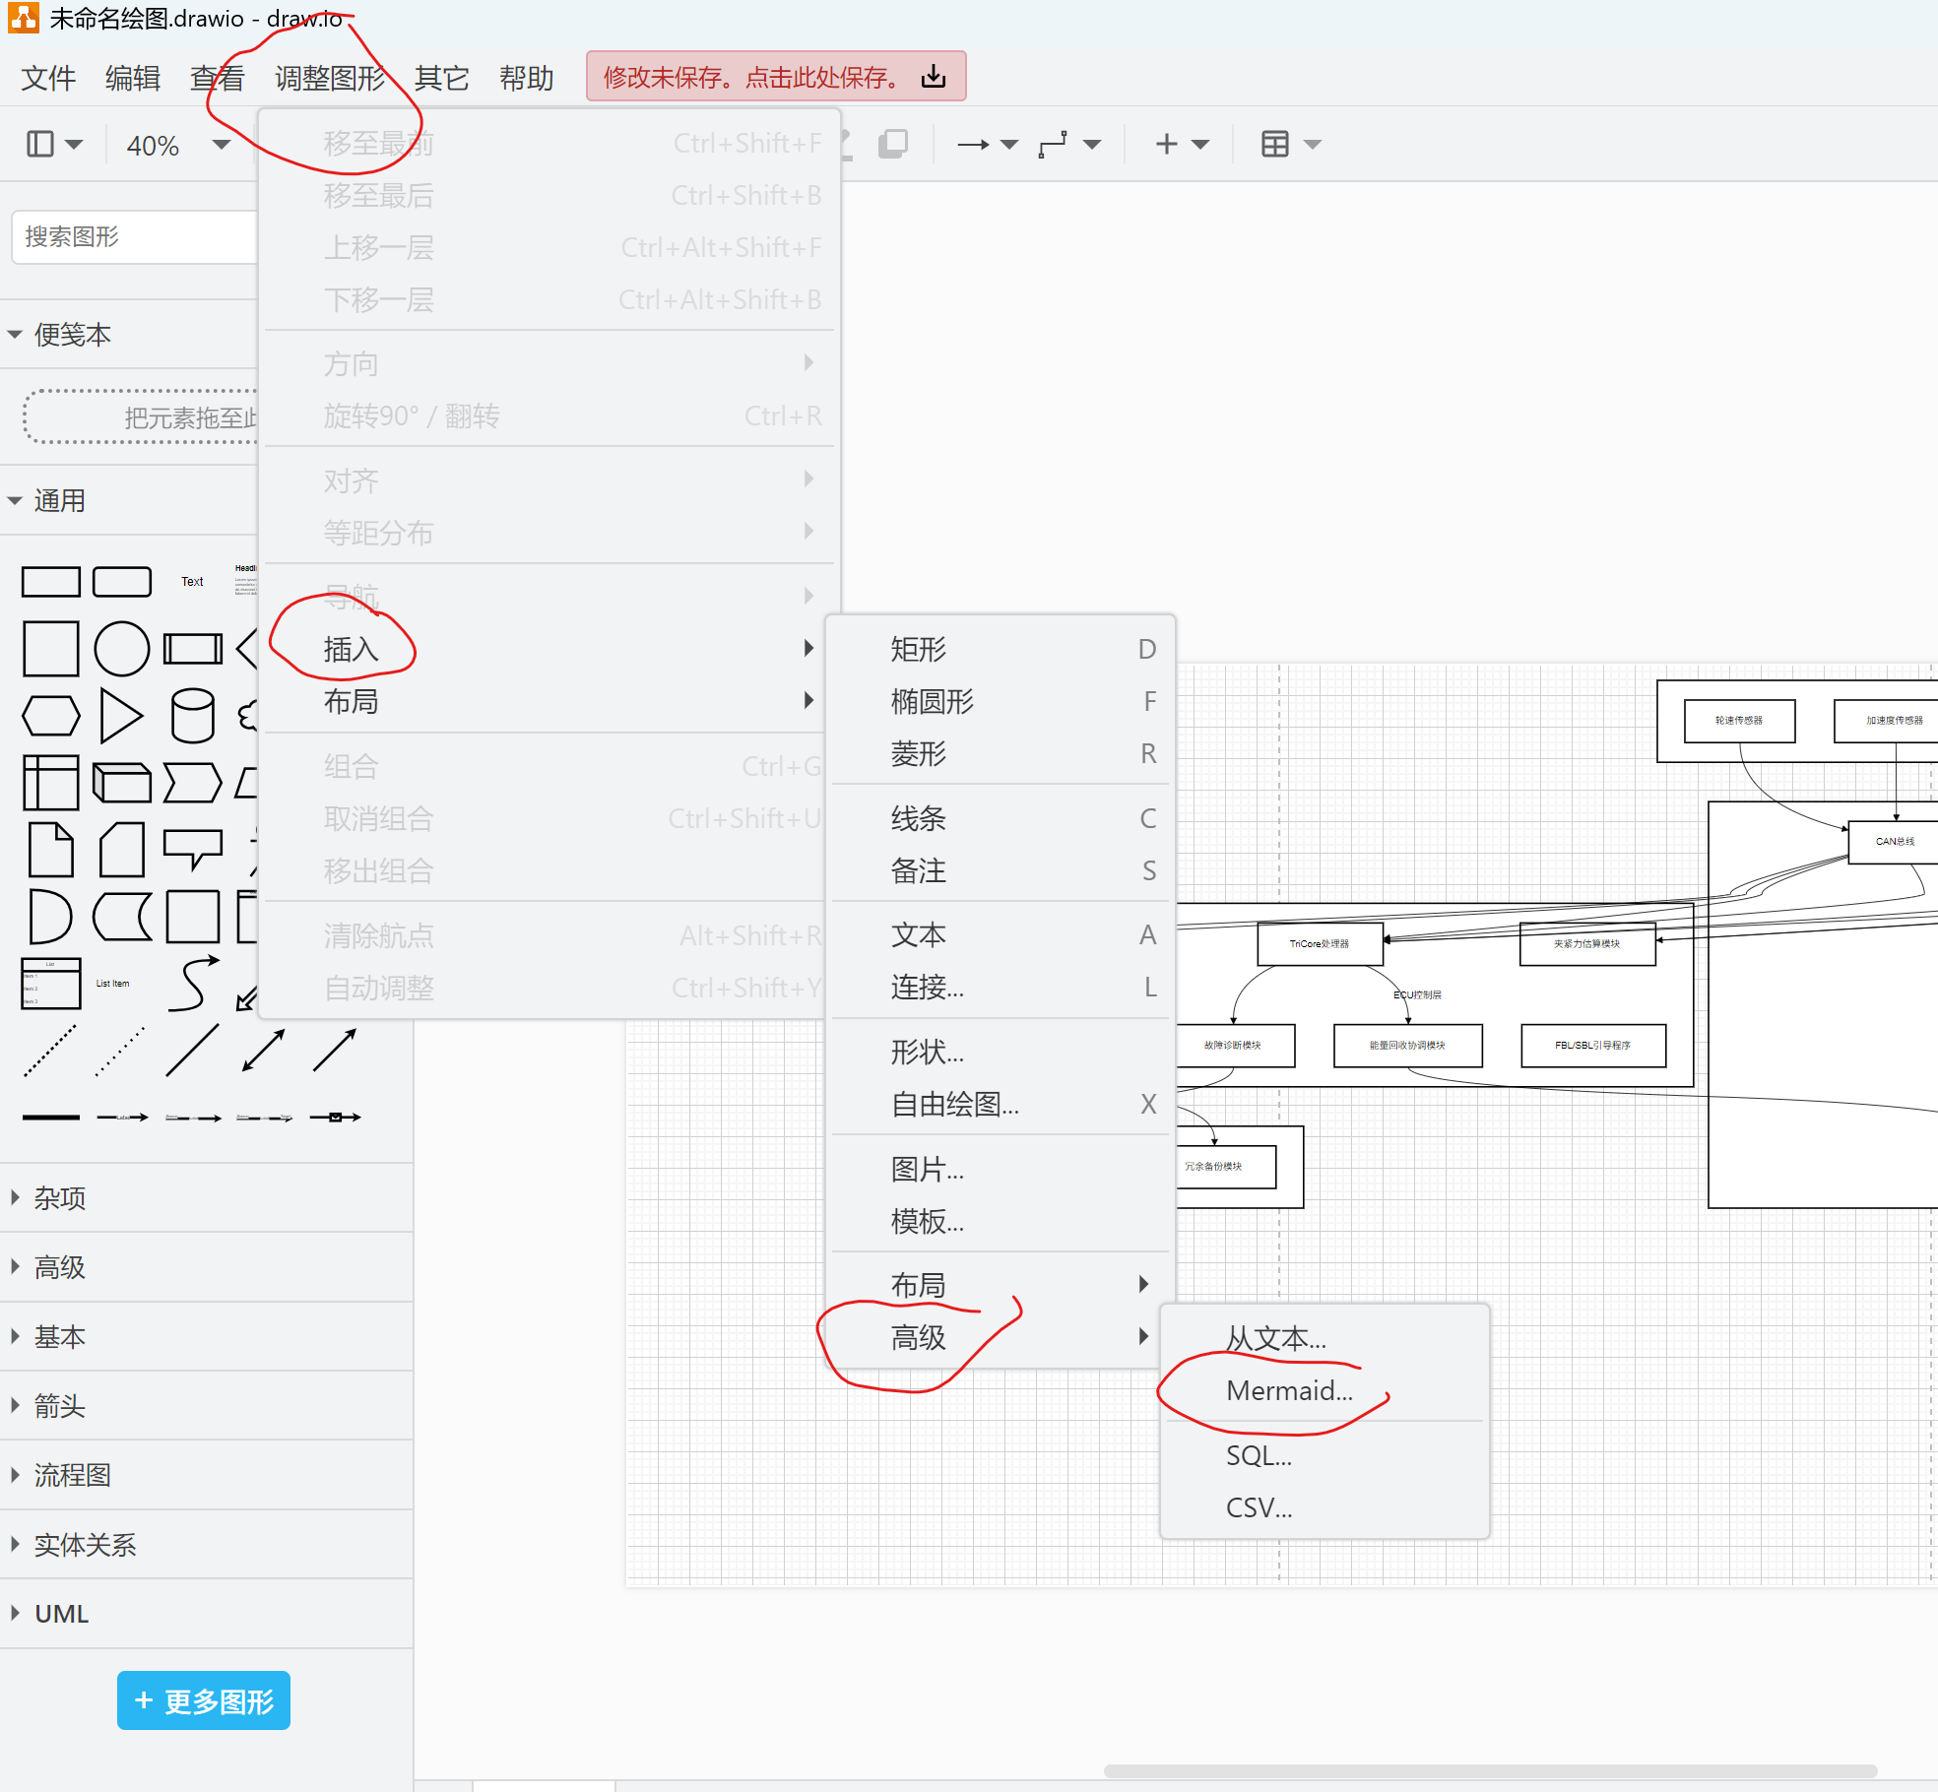Expand the UML shape category
The height and width of the screenshot is (1792, 1938).
click(60, 1614)
